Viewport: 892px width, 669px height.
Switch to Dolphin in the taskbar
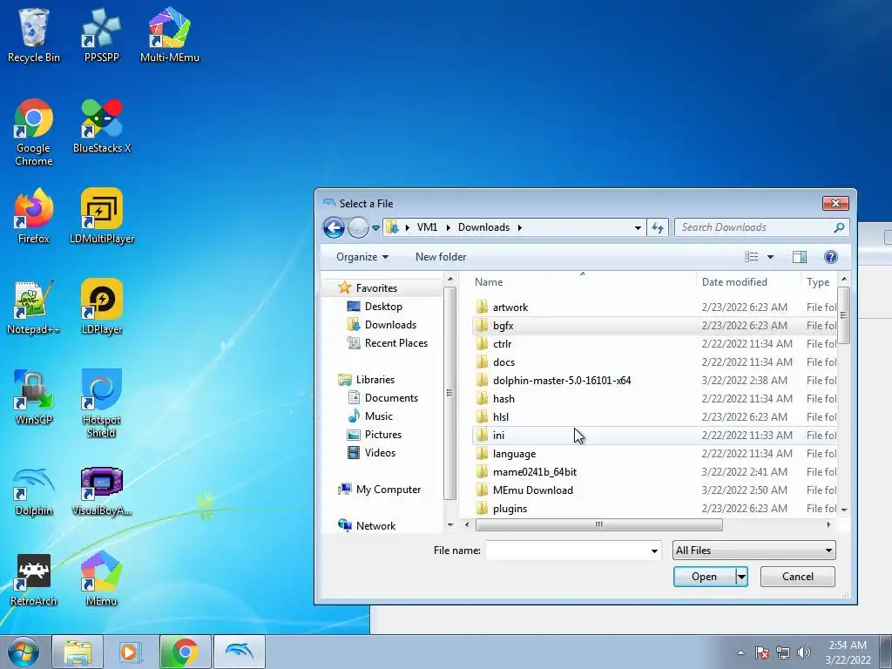239,652
